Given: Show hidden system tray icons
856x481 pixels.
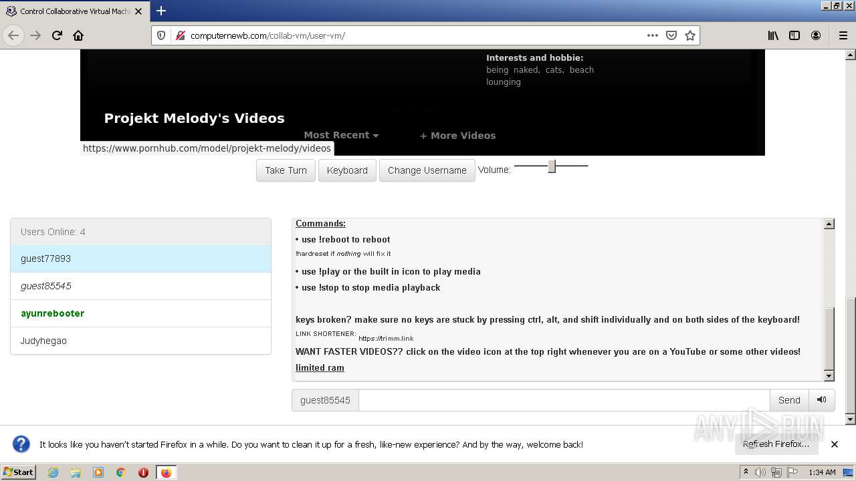Looking at the screenshot, I should [x=746, y=472].
